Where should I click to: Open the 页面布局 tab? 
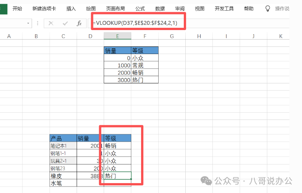pos(116,9)
